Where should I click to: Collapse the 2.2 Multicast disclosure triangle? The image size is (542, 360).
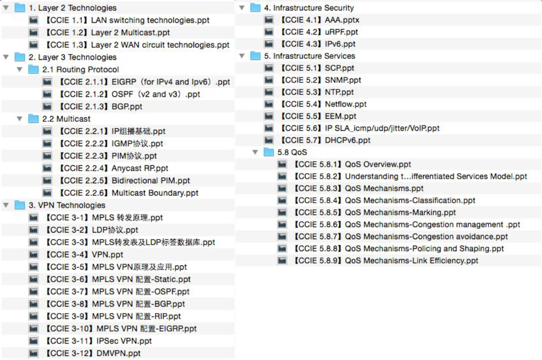[19, 119]
